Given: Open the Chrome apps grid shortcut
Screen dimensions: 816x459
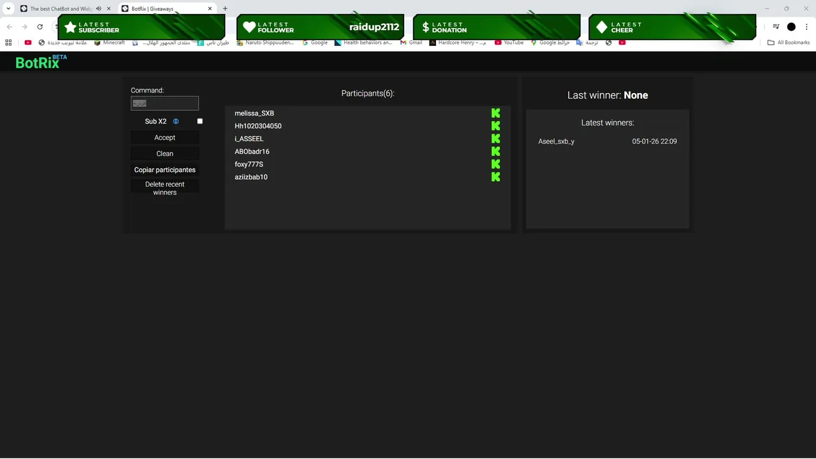Looking at the screenshot, I should point(8,43).
